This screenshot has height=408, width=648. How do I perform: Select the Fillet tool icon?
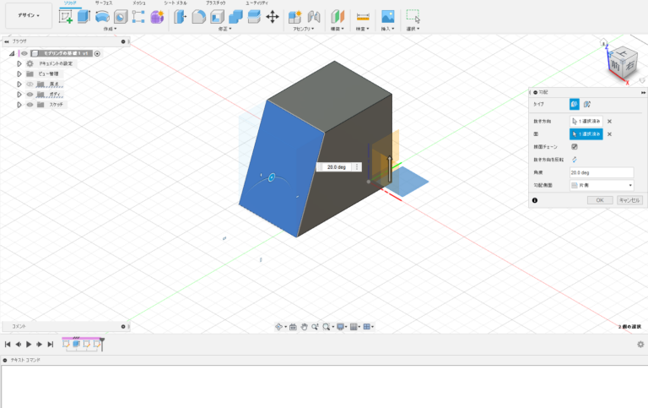[198, 16]
